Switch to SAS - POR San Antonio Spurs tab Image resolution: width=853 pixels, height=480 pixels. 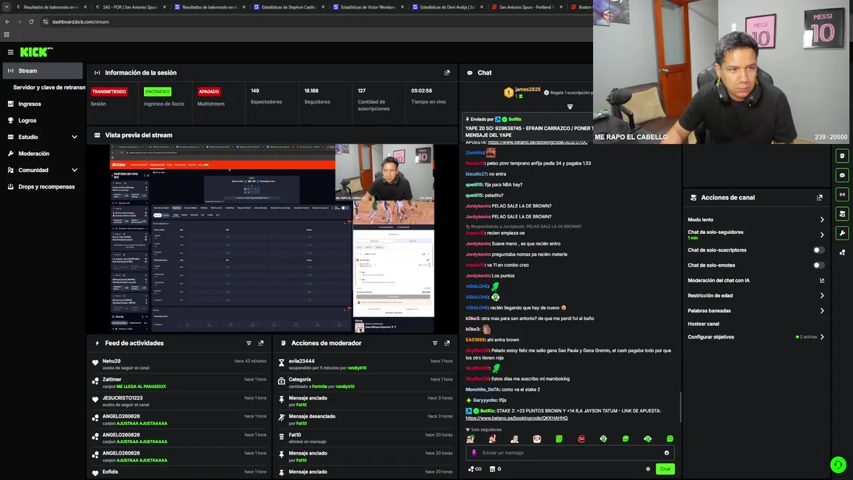(x=130, y=7)
